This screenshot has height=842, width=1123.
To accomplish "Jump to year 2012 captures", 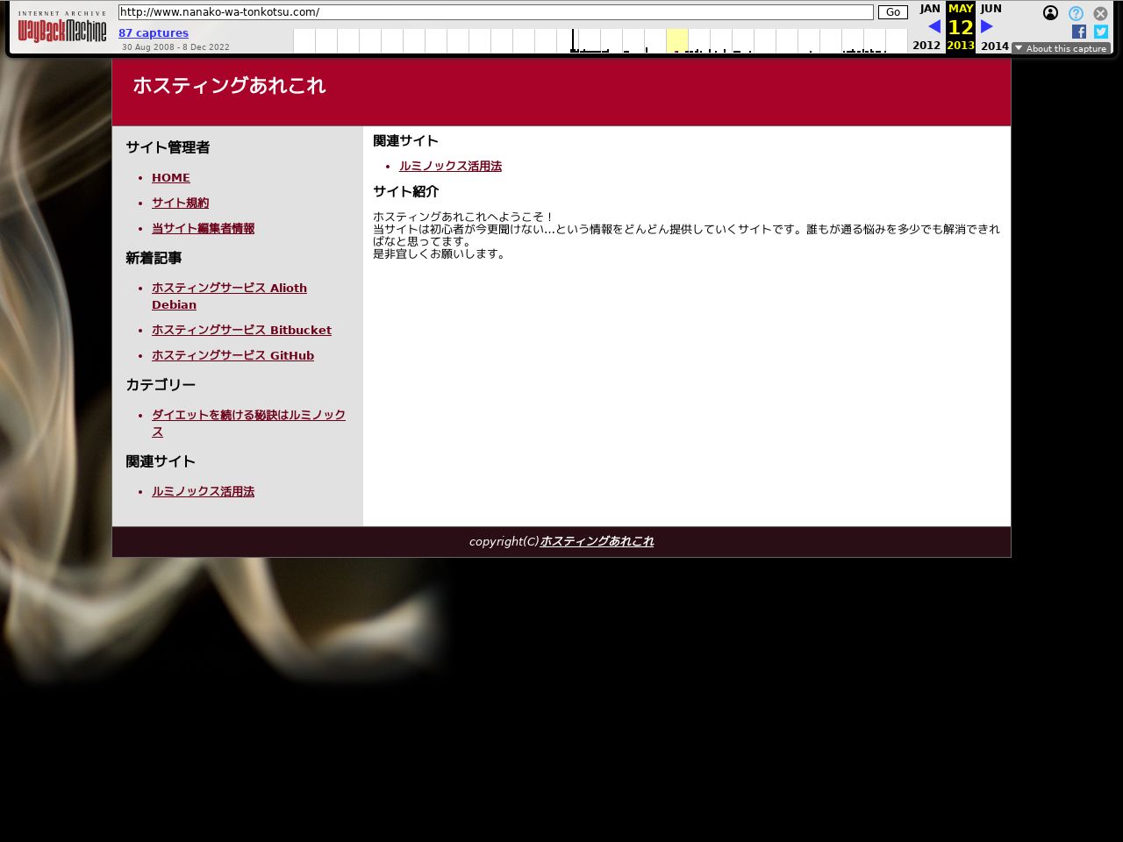I will tap(926, 46).
